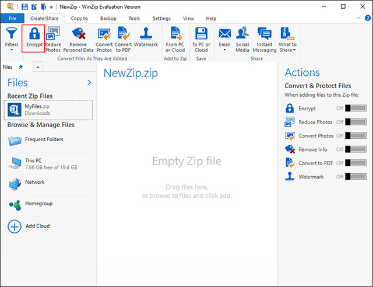Toggle the Encrypt switch in Actions panel
The image size is (373, 287).
355,108
